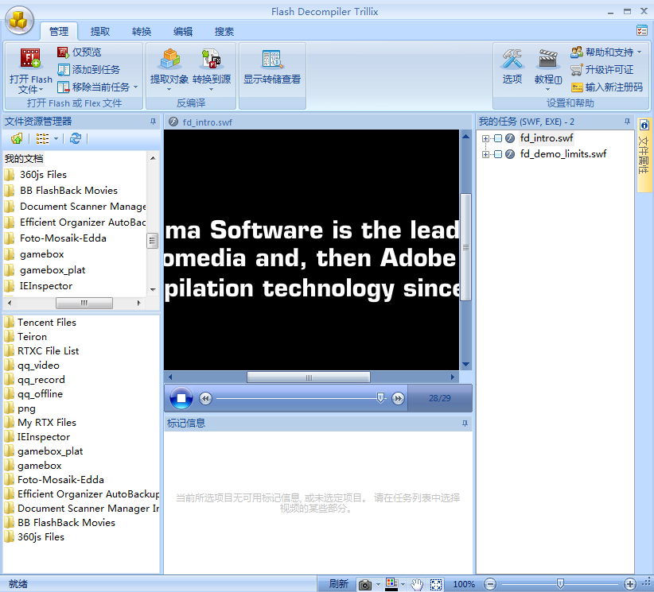Click the camera snapshot icon in the status bar
Viewport: 654px width, 592px height.
coord(364,584)
